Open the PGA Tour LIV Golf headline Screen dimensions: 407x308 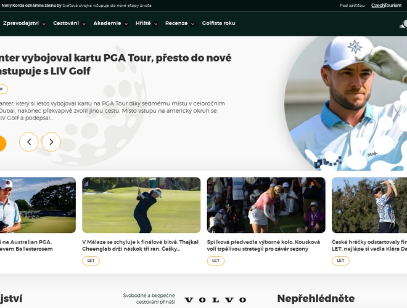pyautogui.click(x=115, y=64)
